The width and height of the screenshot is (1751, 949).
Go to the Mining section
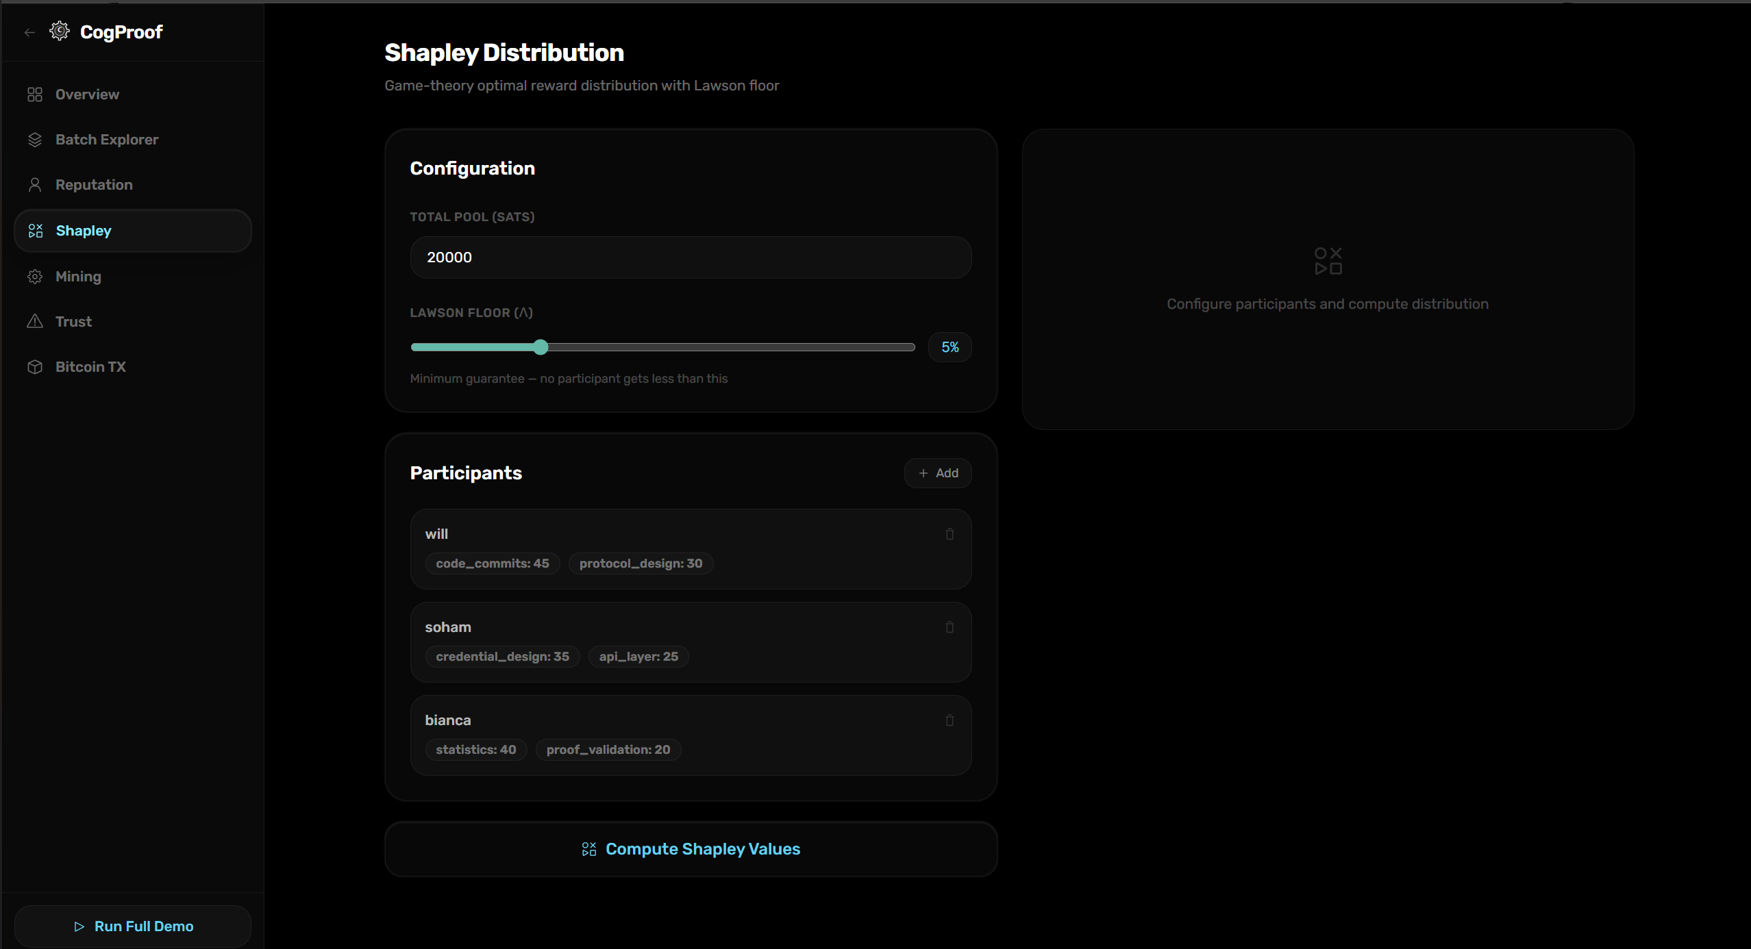tap(78, 277)
